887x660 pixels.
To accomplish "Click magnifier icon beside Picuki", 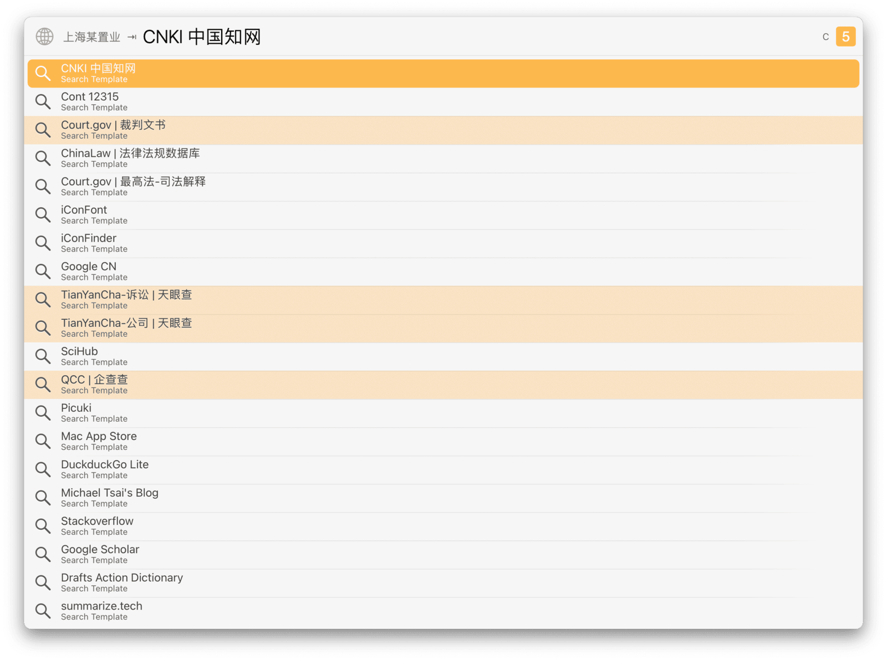I will pyautogui.click(x=43, y=412).
